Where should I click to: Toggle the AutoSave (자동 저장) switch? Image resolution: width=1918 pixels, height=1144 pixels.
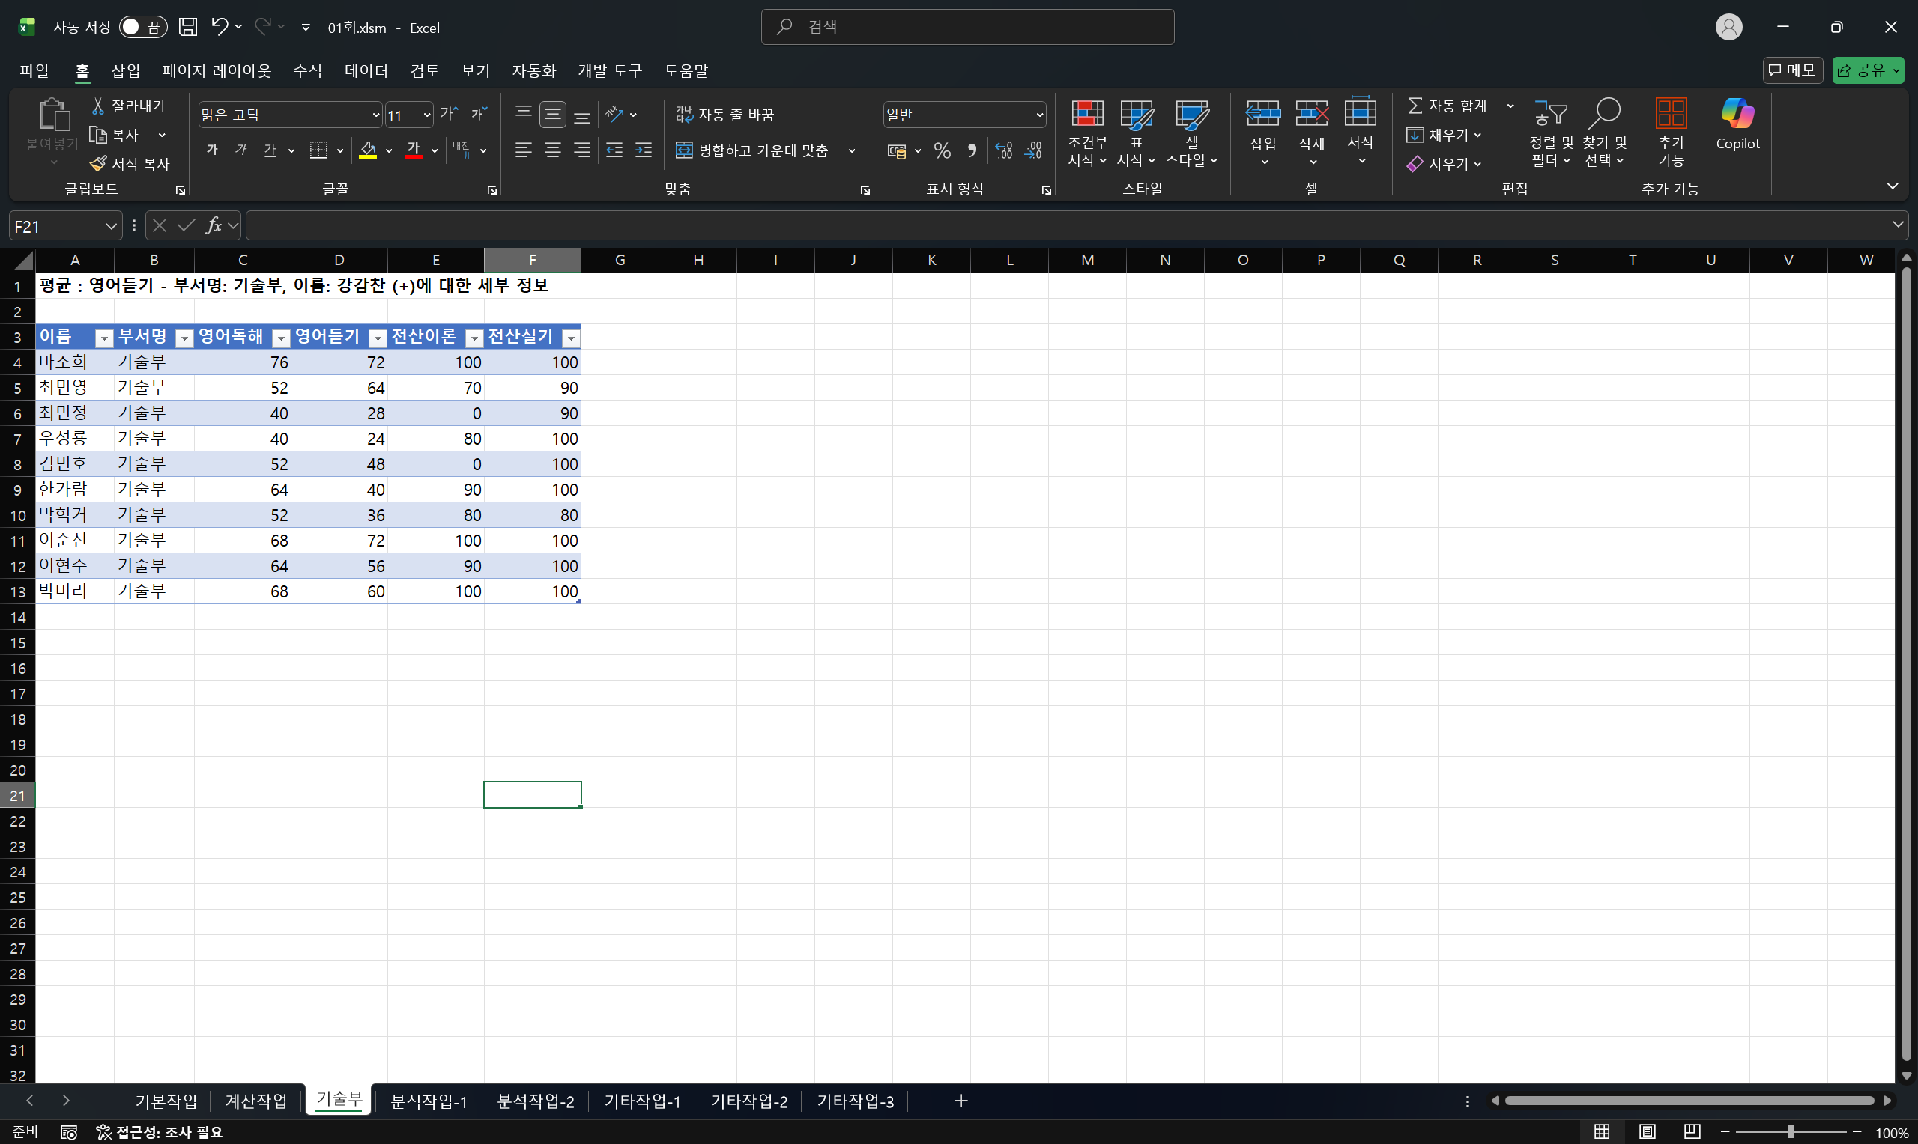142,27
